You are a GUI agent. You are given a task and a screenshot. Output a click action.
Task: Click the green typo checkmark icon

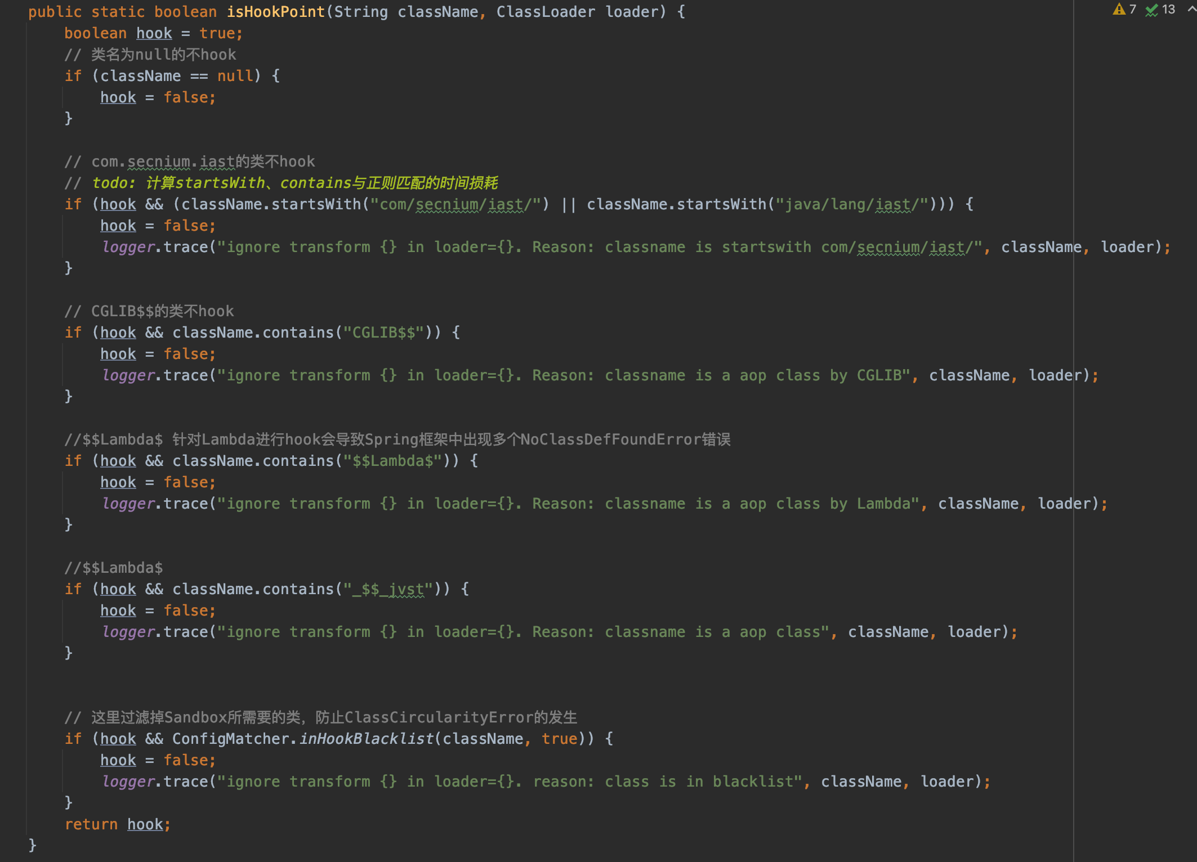point(1151,10)
